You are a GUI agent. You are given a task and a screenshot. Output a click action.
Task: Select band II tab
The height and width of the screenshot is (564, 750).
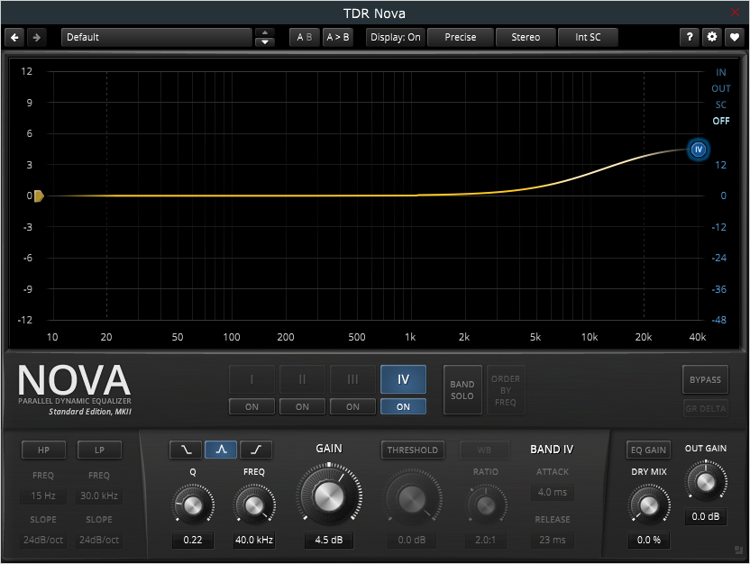[x=302, y=379]
